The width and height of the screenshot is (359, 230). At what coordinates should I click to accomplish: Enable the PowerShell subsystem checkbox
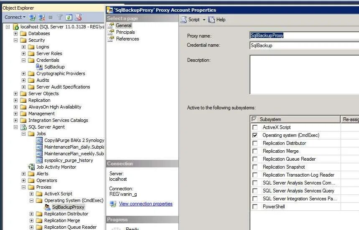(255, 207)
